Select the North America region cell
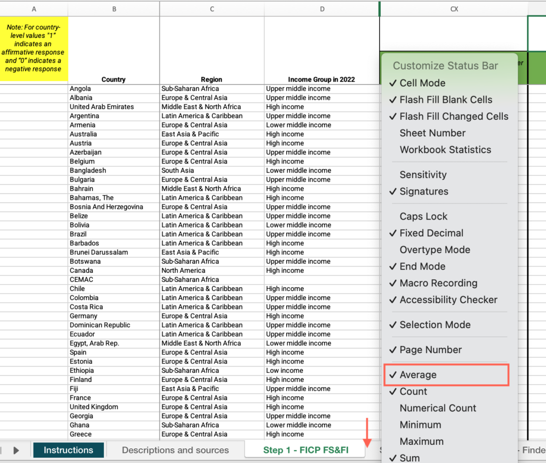Viewport: 546px width, 463px height. point(212,270)
